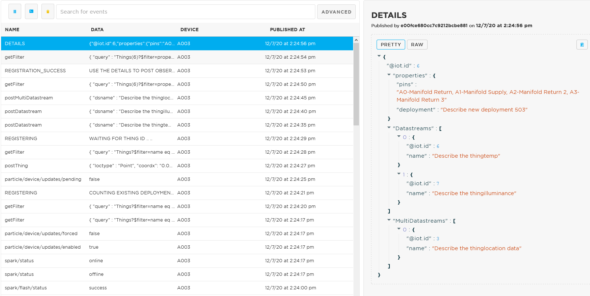Select the REGISTERING event WAITING FOR THING ID

(177, 139)
